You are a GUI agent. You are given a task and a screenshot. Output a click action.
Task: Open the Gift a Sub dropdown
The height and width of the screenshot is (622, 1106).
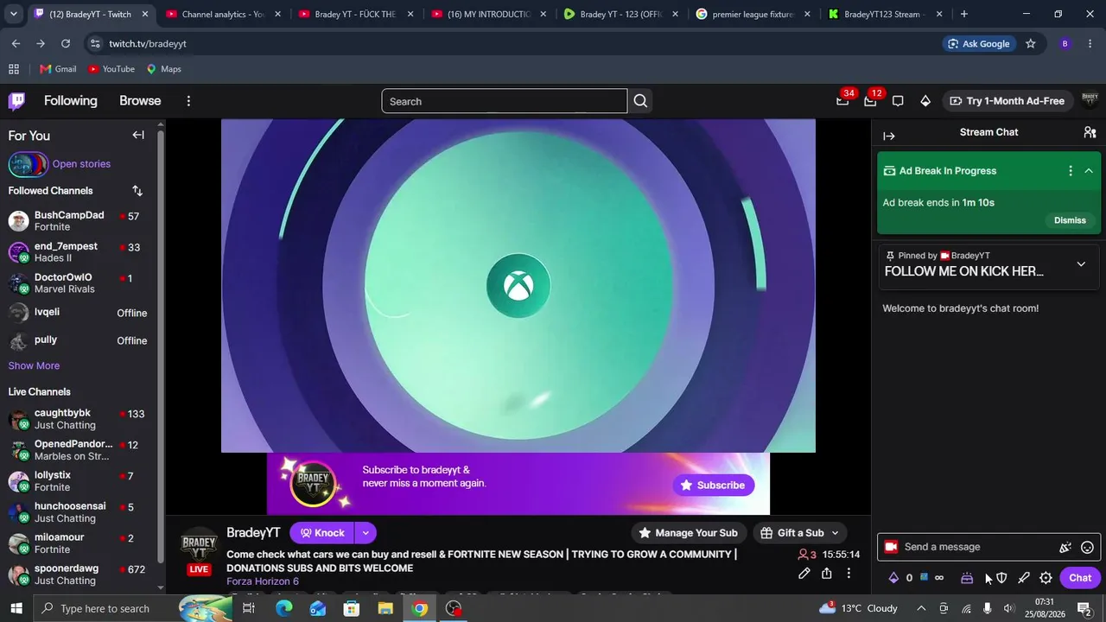tap(800, 533)
